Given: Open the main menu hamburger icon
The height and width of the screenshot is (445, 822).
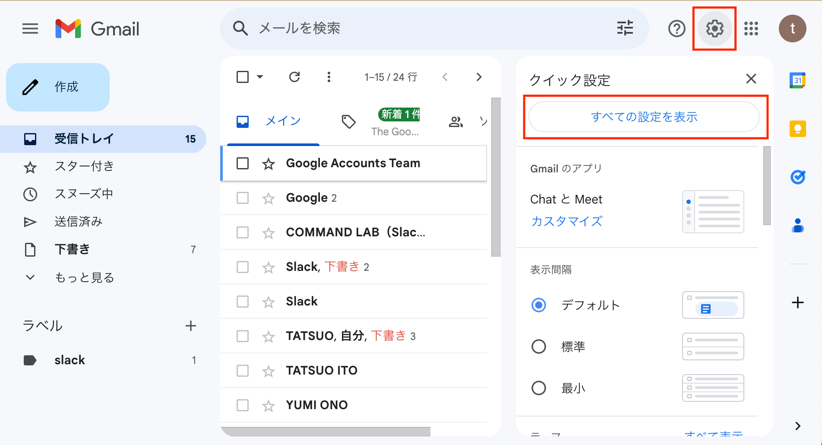Looking at the screenshot, I should (x=30, y=29).
